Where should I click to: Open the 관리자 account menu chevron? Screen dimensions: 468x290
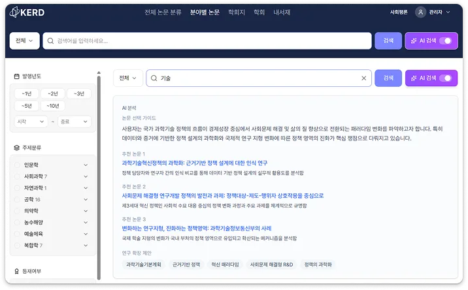pos(448,12)
